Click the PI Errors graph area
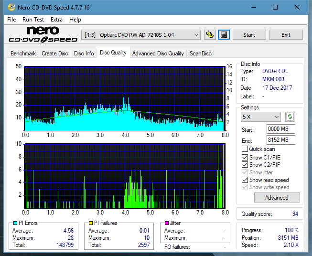 coord(125,98)
